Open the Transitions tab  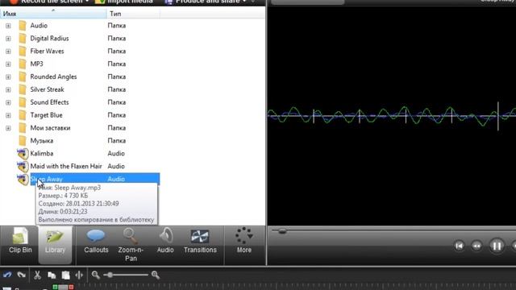click(200, 242)
